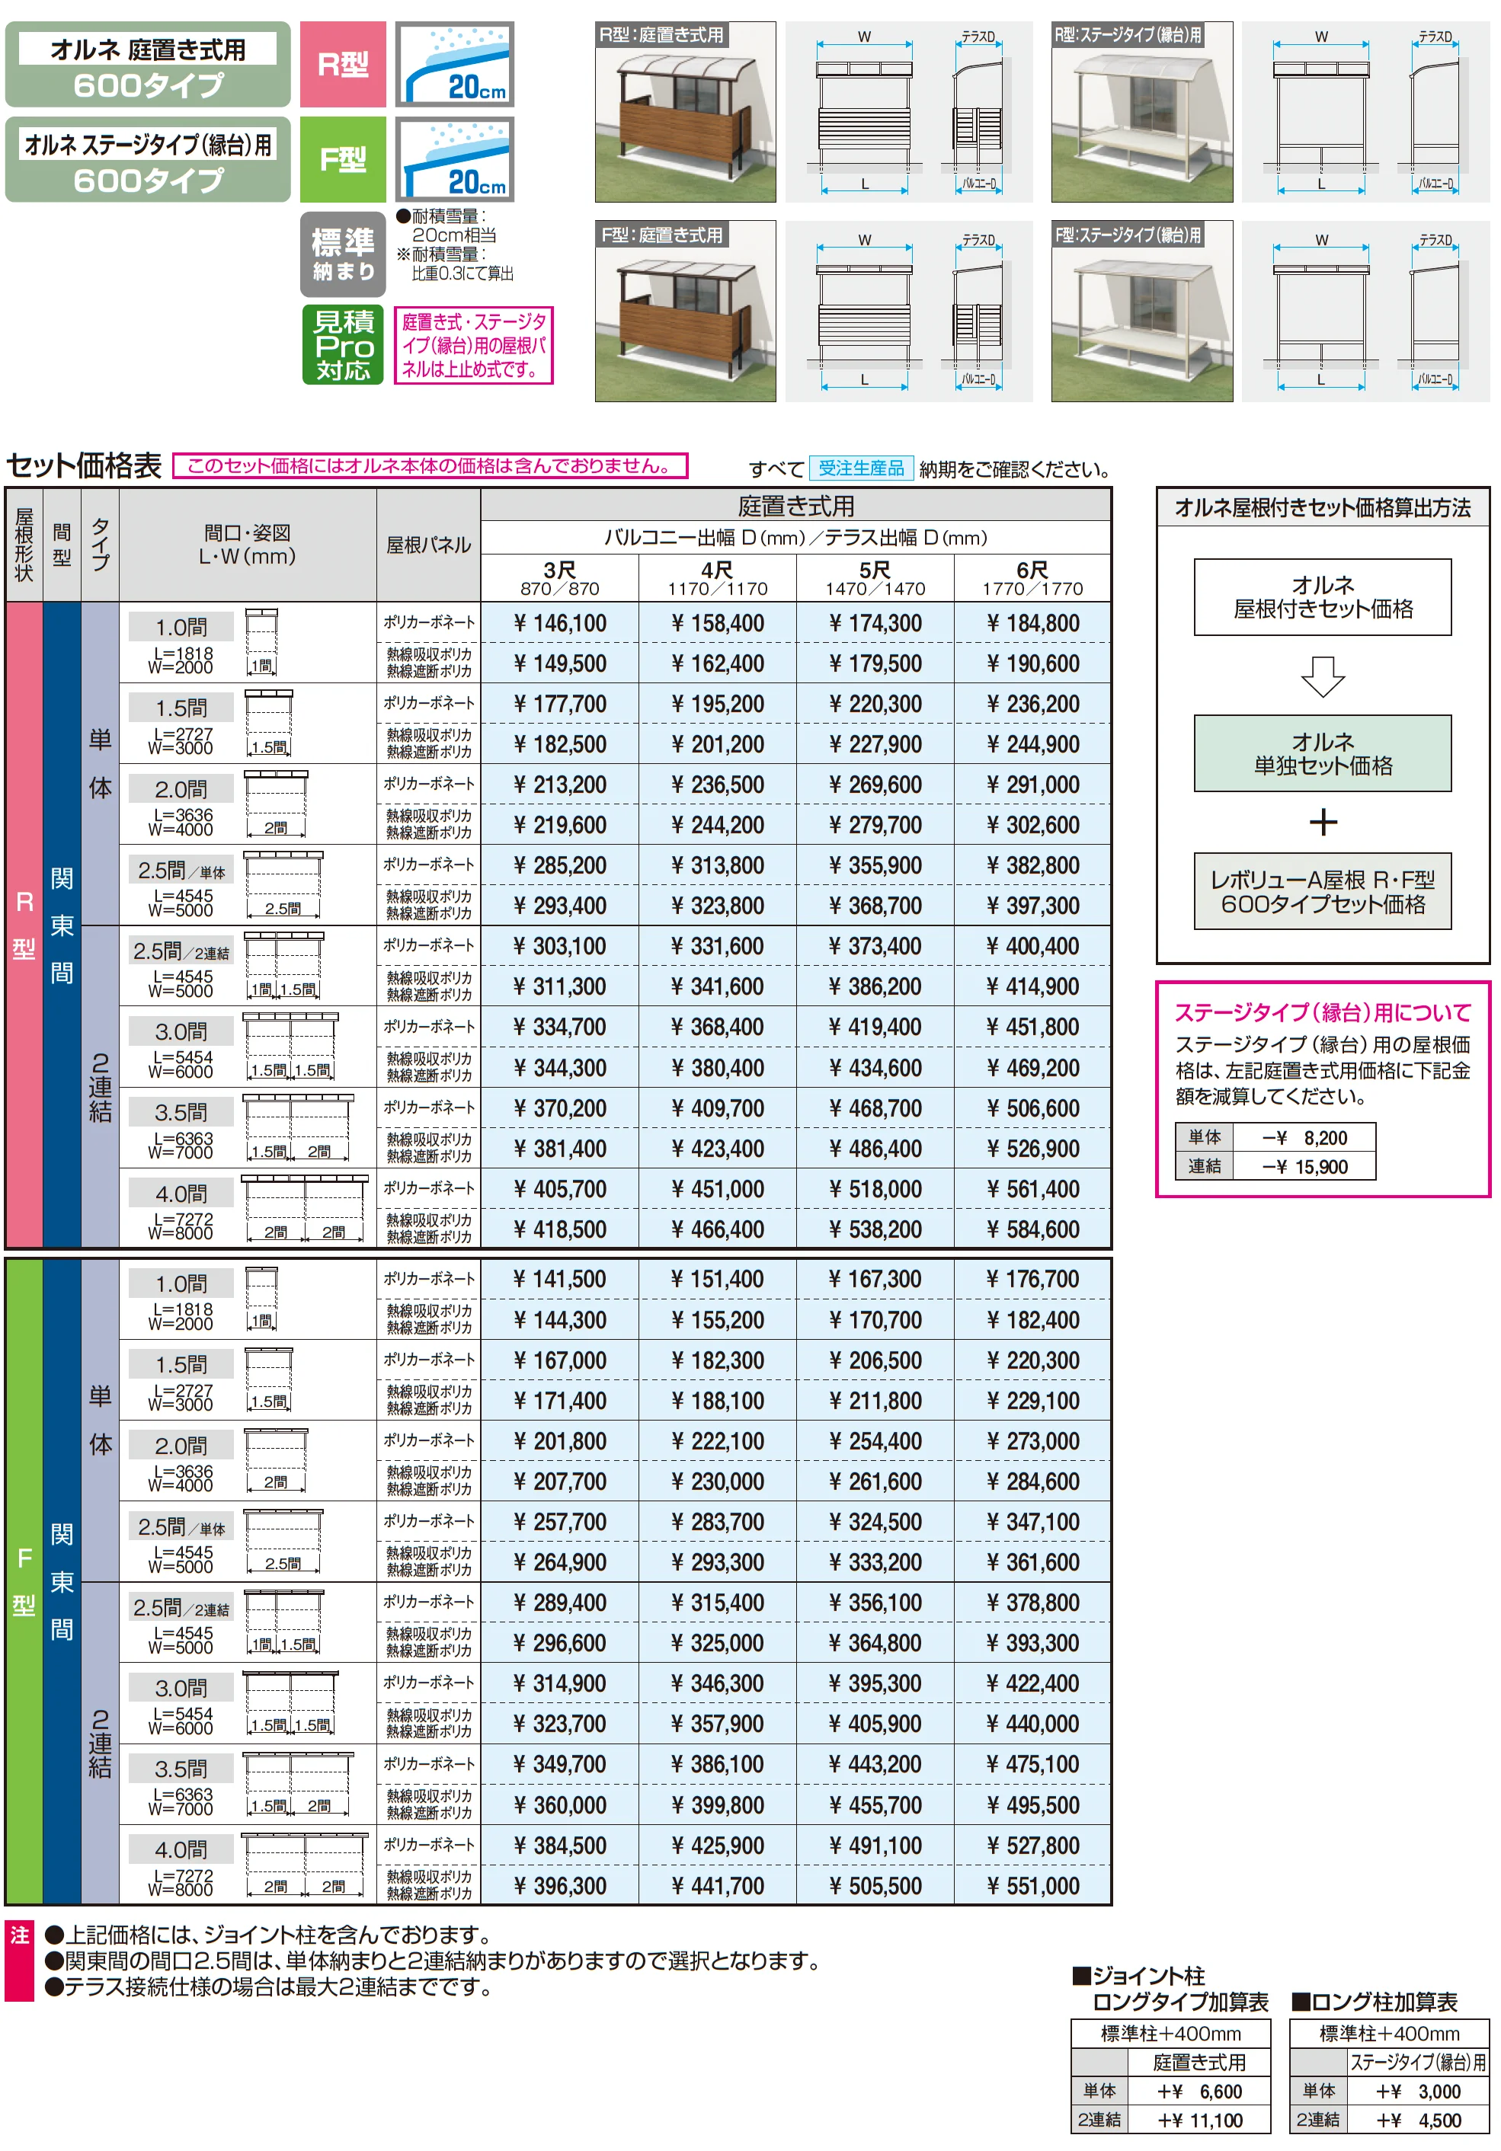Click the R型 2.5間/2連結 frame diagram
The image size is (1501, 2151).
(284, 965)
